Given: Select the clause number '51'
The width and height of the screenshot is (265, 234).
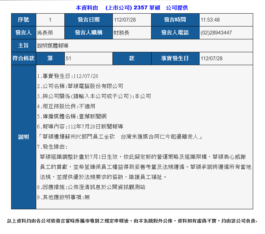Looking at the screenshot, I should (69, 58).
